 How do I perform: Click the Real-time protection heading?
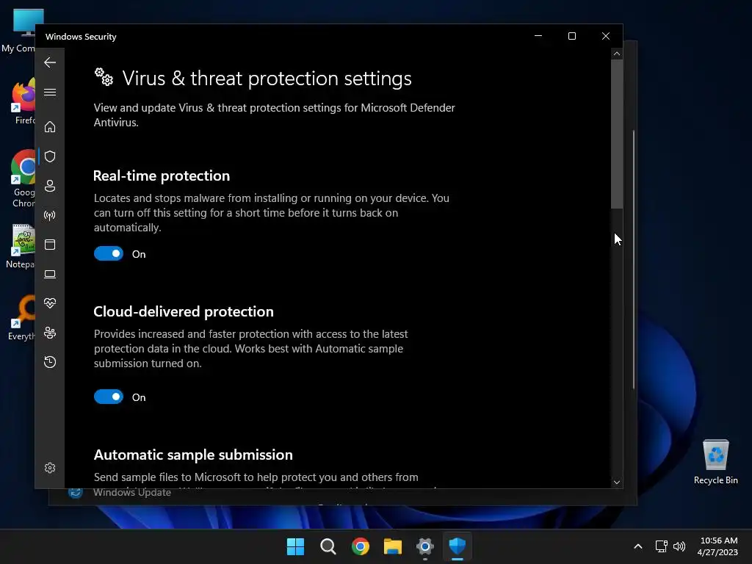(162, 176)
